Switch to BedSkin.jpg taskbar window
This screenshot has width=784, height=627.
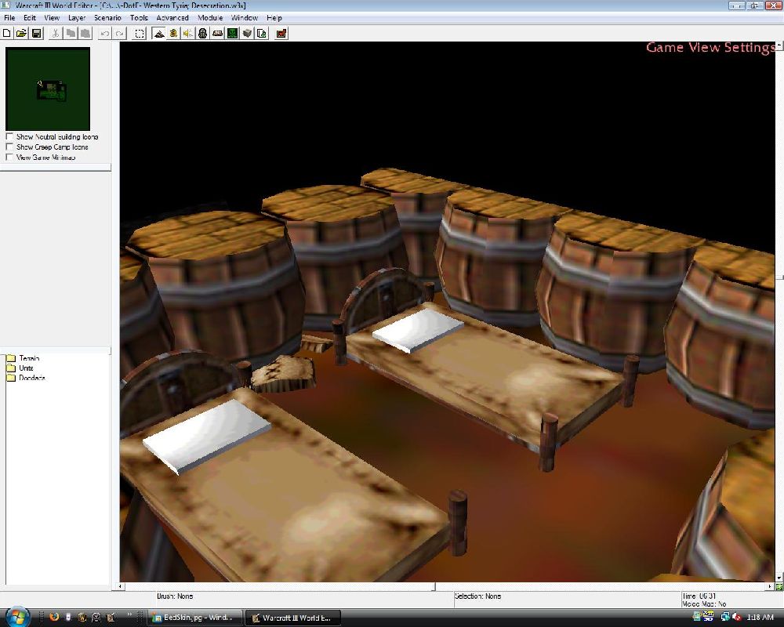tap(195, 618)
